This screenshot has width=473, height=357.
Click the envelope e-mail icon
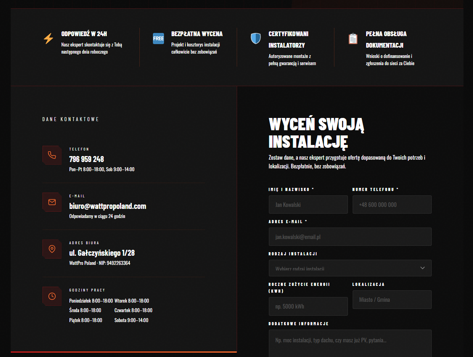[52, 202]
